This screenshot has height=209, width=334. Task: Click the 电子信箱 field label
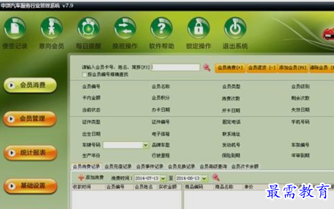tap(161, 134)
